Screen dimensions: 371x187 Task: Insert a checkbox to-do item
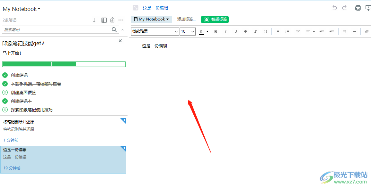point(298,32)
